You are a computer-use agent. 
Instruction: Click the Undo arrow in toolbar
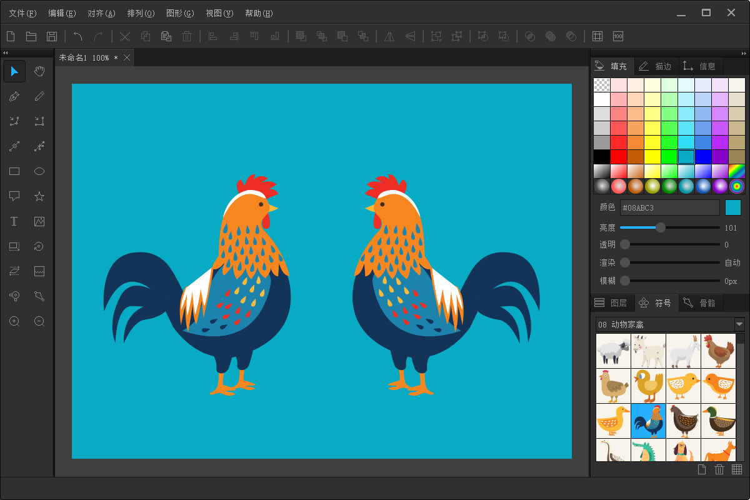click(77, 36)
